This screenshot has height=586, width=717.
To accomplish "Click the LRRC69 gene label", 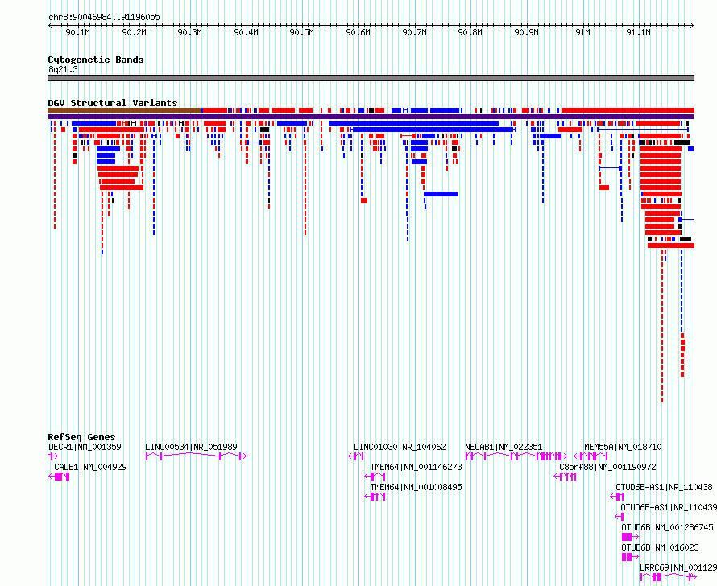I will 678,567.
